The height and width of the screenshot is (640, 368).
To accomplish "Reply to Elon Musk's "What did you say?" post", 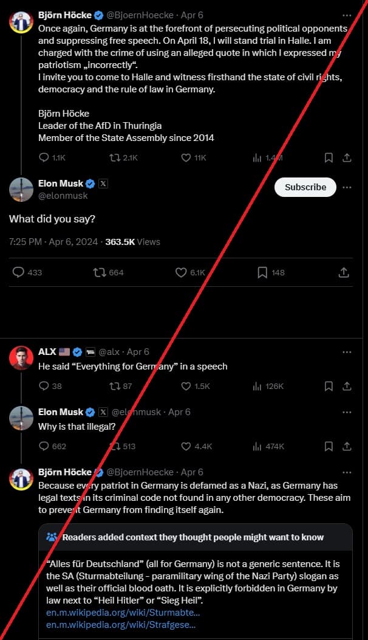I will pyautogui.click(x=19, y=272).
